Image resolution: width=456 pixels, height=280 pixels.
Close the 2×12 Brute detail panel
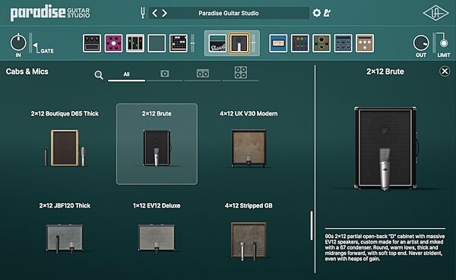pyautogui.click(x=445, y=72)
